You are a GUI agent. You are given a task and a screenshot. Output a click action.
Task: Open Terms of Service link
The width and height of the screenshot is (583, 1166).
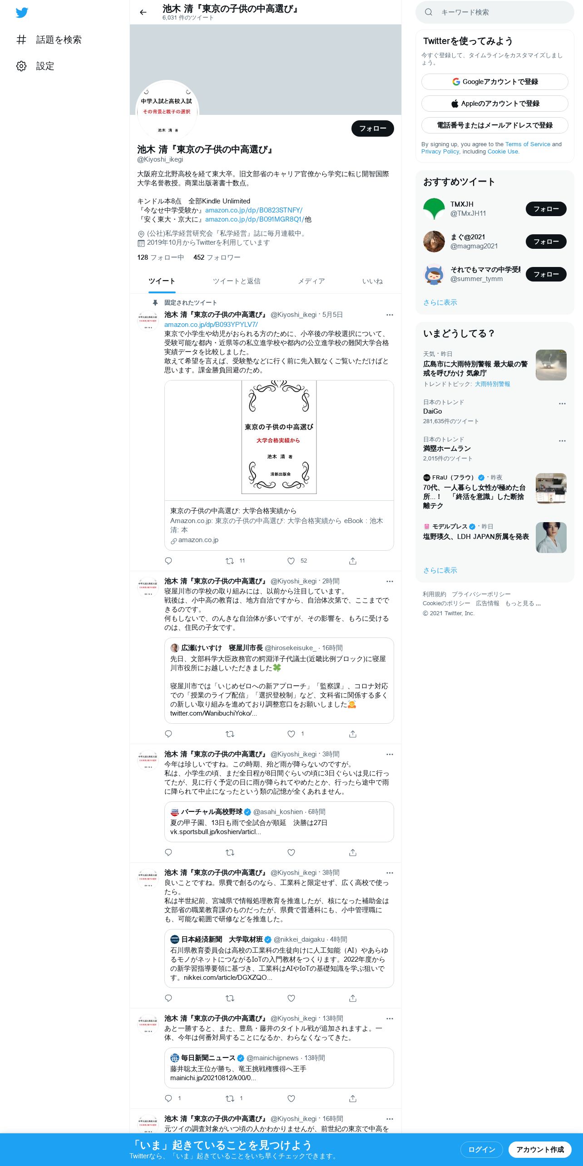(x=528, y=144)
